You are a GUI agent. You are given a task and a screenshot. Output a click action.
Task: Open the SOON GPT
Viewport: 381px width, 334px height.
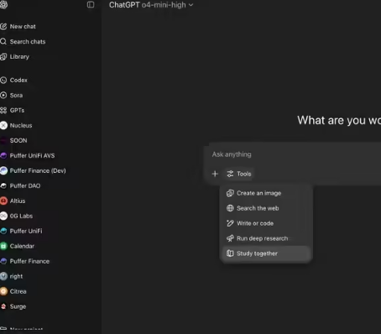(18, 141)
